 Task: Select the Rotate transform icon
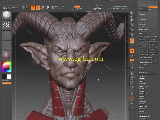pyautogui.click(x=52, y=7)
